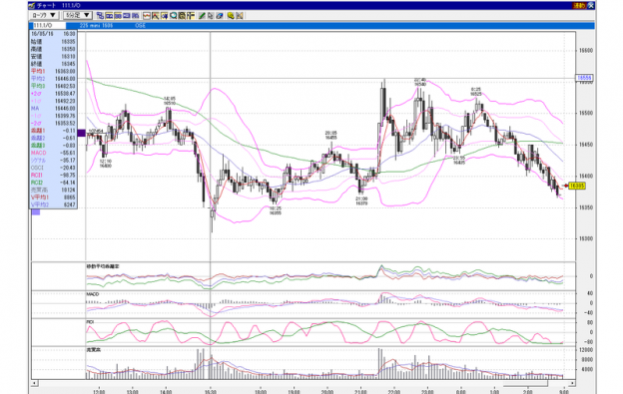Click the 16556 price marker on axis
Viewport: 623px width, 394px height.
[x=584, y=78]
